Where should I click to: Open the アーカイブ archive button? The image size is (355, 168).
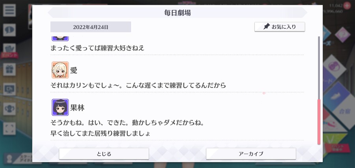[251, 154]
